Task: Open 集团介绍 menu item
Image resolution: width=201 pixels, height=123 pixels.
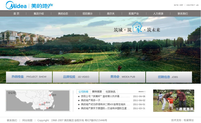Action: [39, 14]
